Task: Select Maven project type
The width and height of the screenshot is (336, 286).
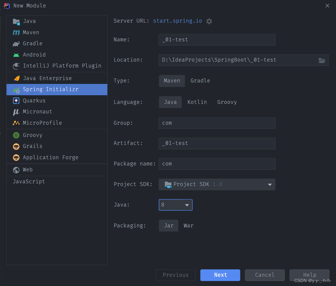Action: pyautogui.click(x=172, y=81)
